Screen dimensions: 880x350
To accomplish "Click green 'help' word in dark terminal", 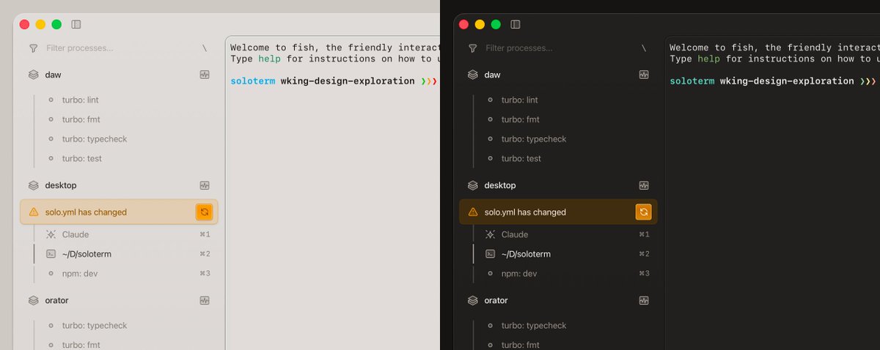I will (x=708, y=59).
